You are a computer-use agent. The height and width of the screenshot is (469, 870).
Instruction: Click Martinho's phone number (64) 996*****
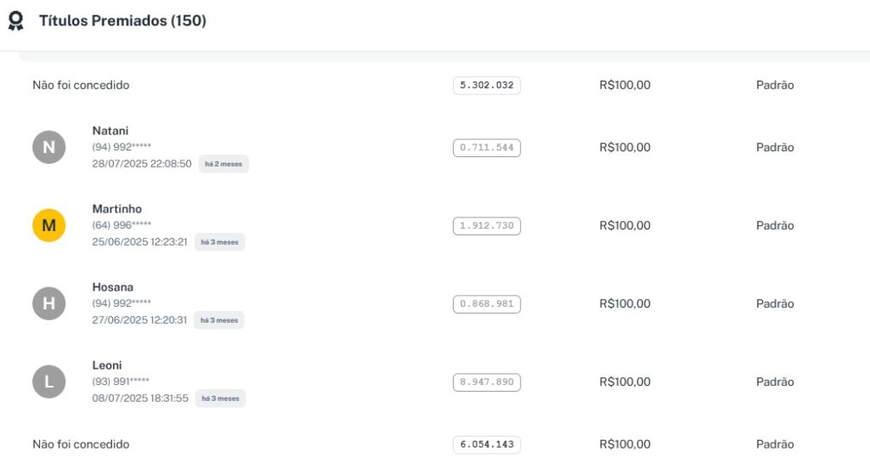[121, 225]
